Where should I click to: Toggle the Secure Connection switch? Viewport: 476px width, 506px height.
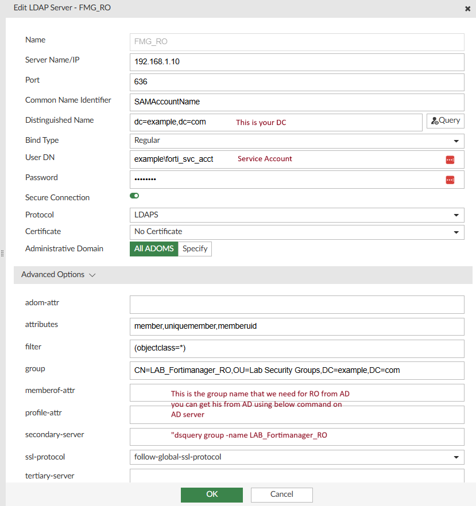click(x=134, y=196)
